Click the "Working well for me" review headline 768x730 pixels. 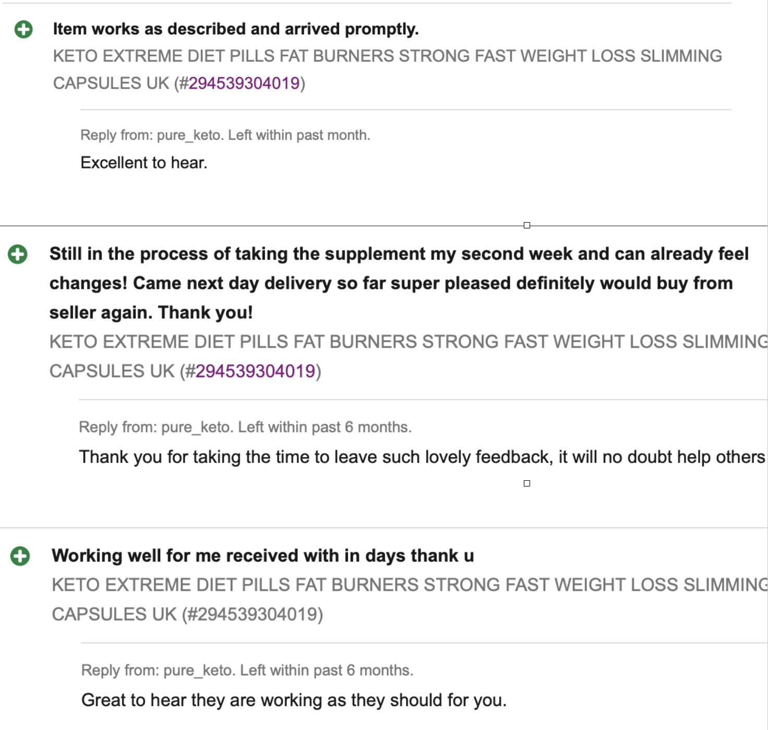263,556
